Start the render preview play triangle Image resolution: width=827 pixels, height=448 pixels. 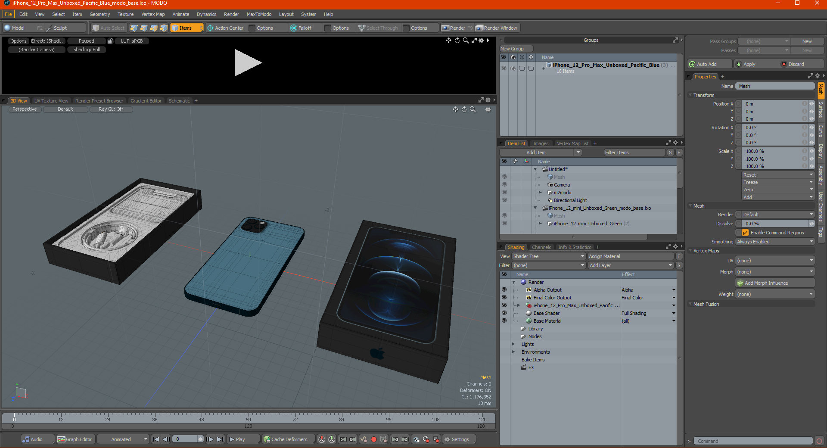tap(248, 63)
